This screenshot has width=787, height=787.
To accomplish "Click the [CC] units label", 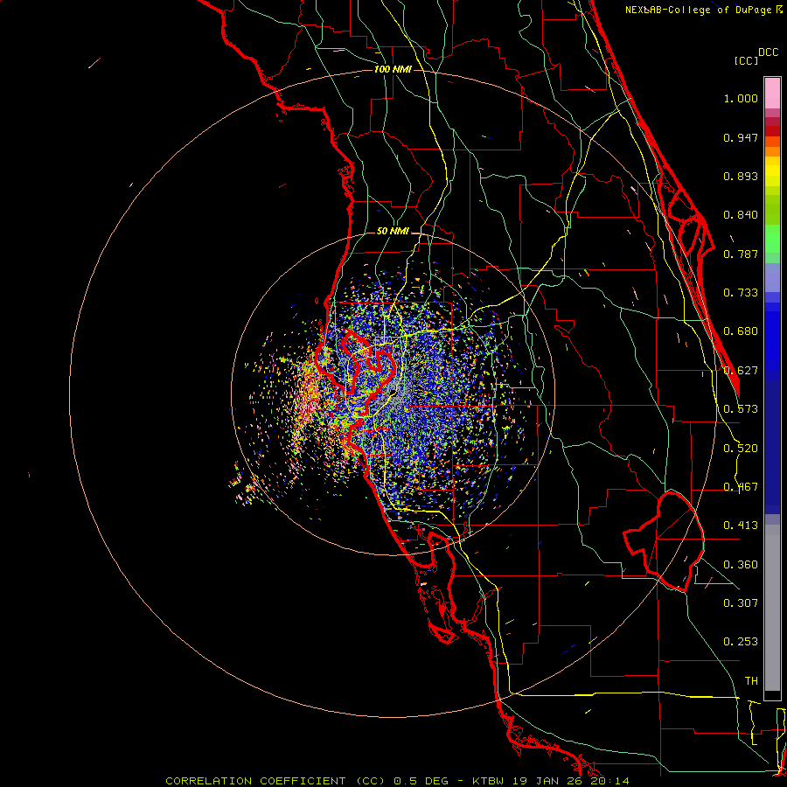I will pos(746,60).
